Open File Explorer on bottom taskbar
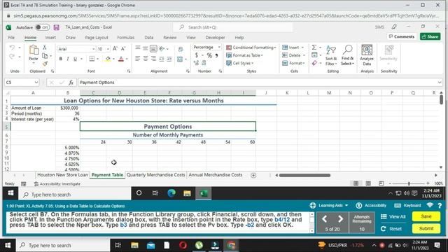 click(x=134, y=245)
